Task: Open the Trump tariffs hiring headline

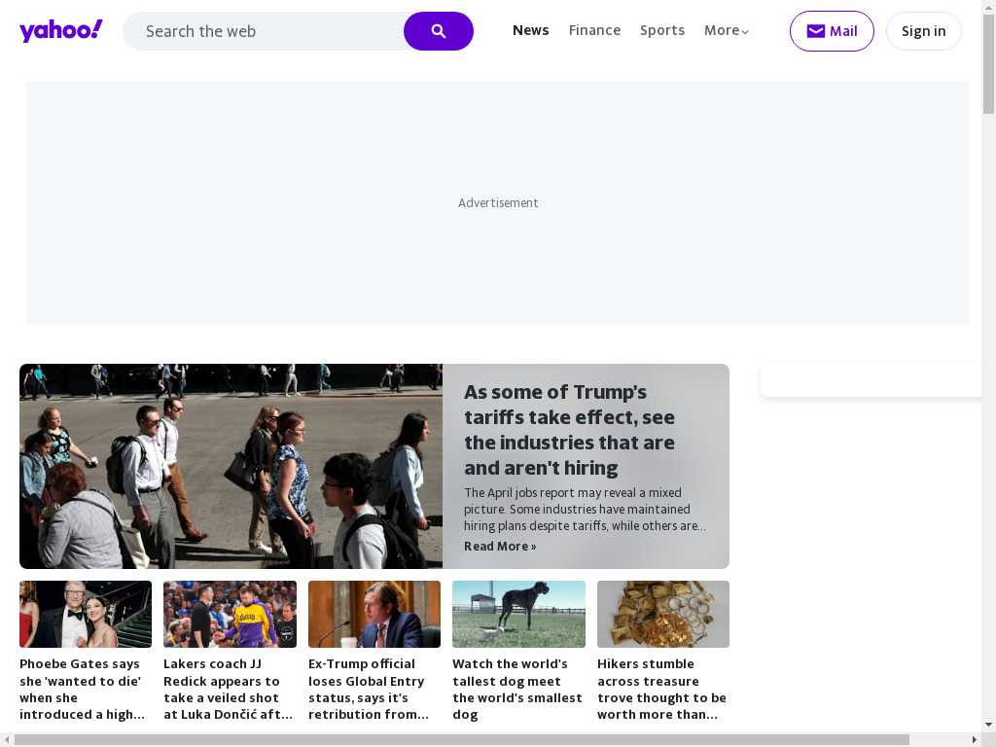Action: 569,430
